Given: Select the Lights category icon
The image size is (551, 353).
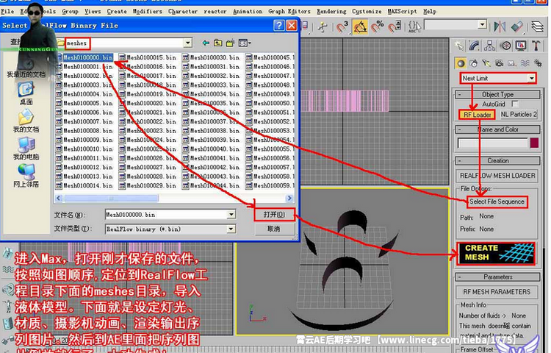Looking at the screenshot, I should [486, 63].
